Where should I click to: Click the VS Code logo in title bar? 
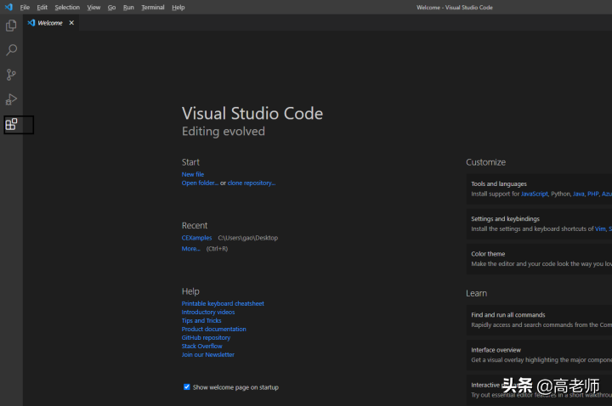[8, 7]
